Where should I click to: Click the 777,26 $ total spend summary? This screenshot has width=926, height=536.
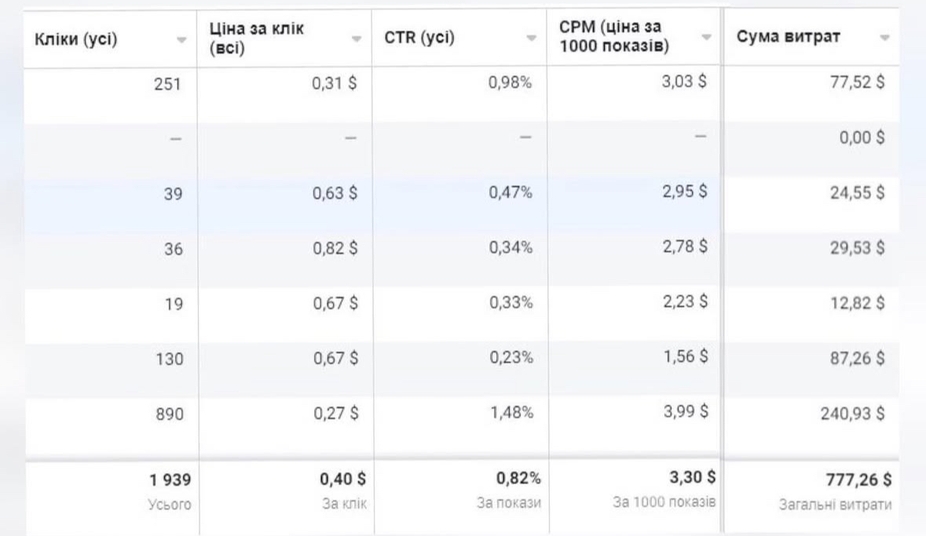(858, 480)
